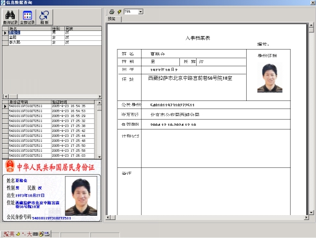
Task: Click the lightning bolt toolbar icon
Action: [119, 12]
